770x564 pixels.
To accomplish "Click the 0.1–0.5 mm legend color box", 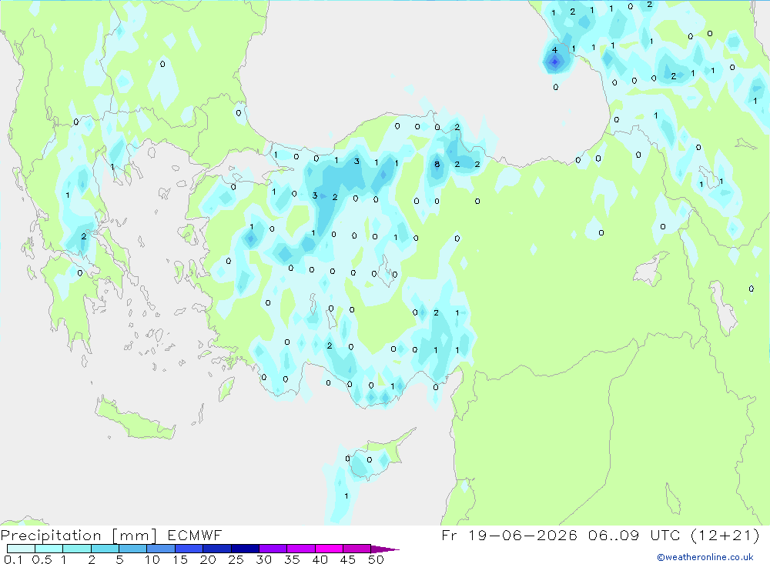I will click(21, 549).
